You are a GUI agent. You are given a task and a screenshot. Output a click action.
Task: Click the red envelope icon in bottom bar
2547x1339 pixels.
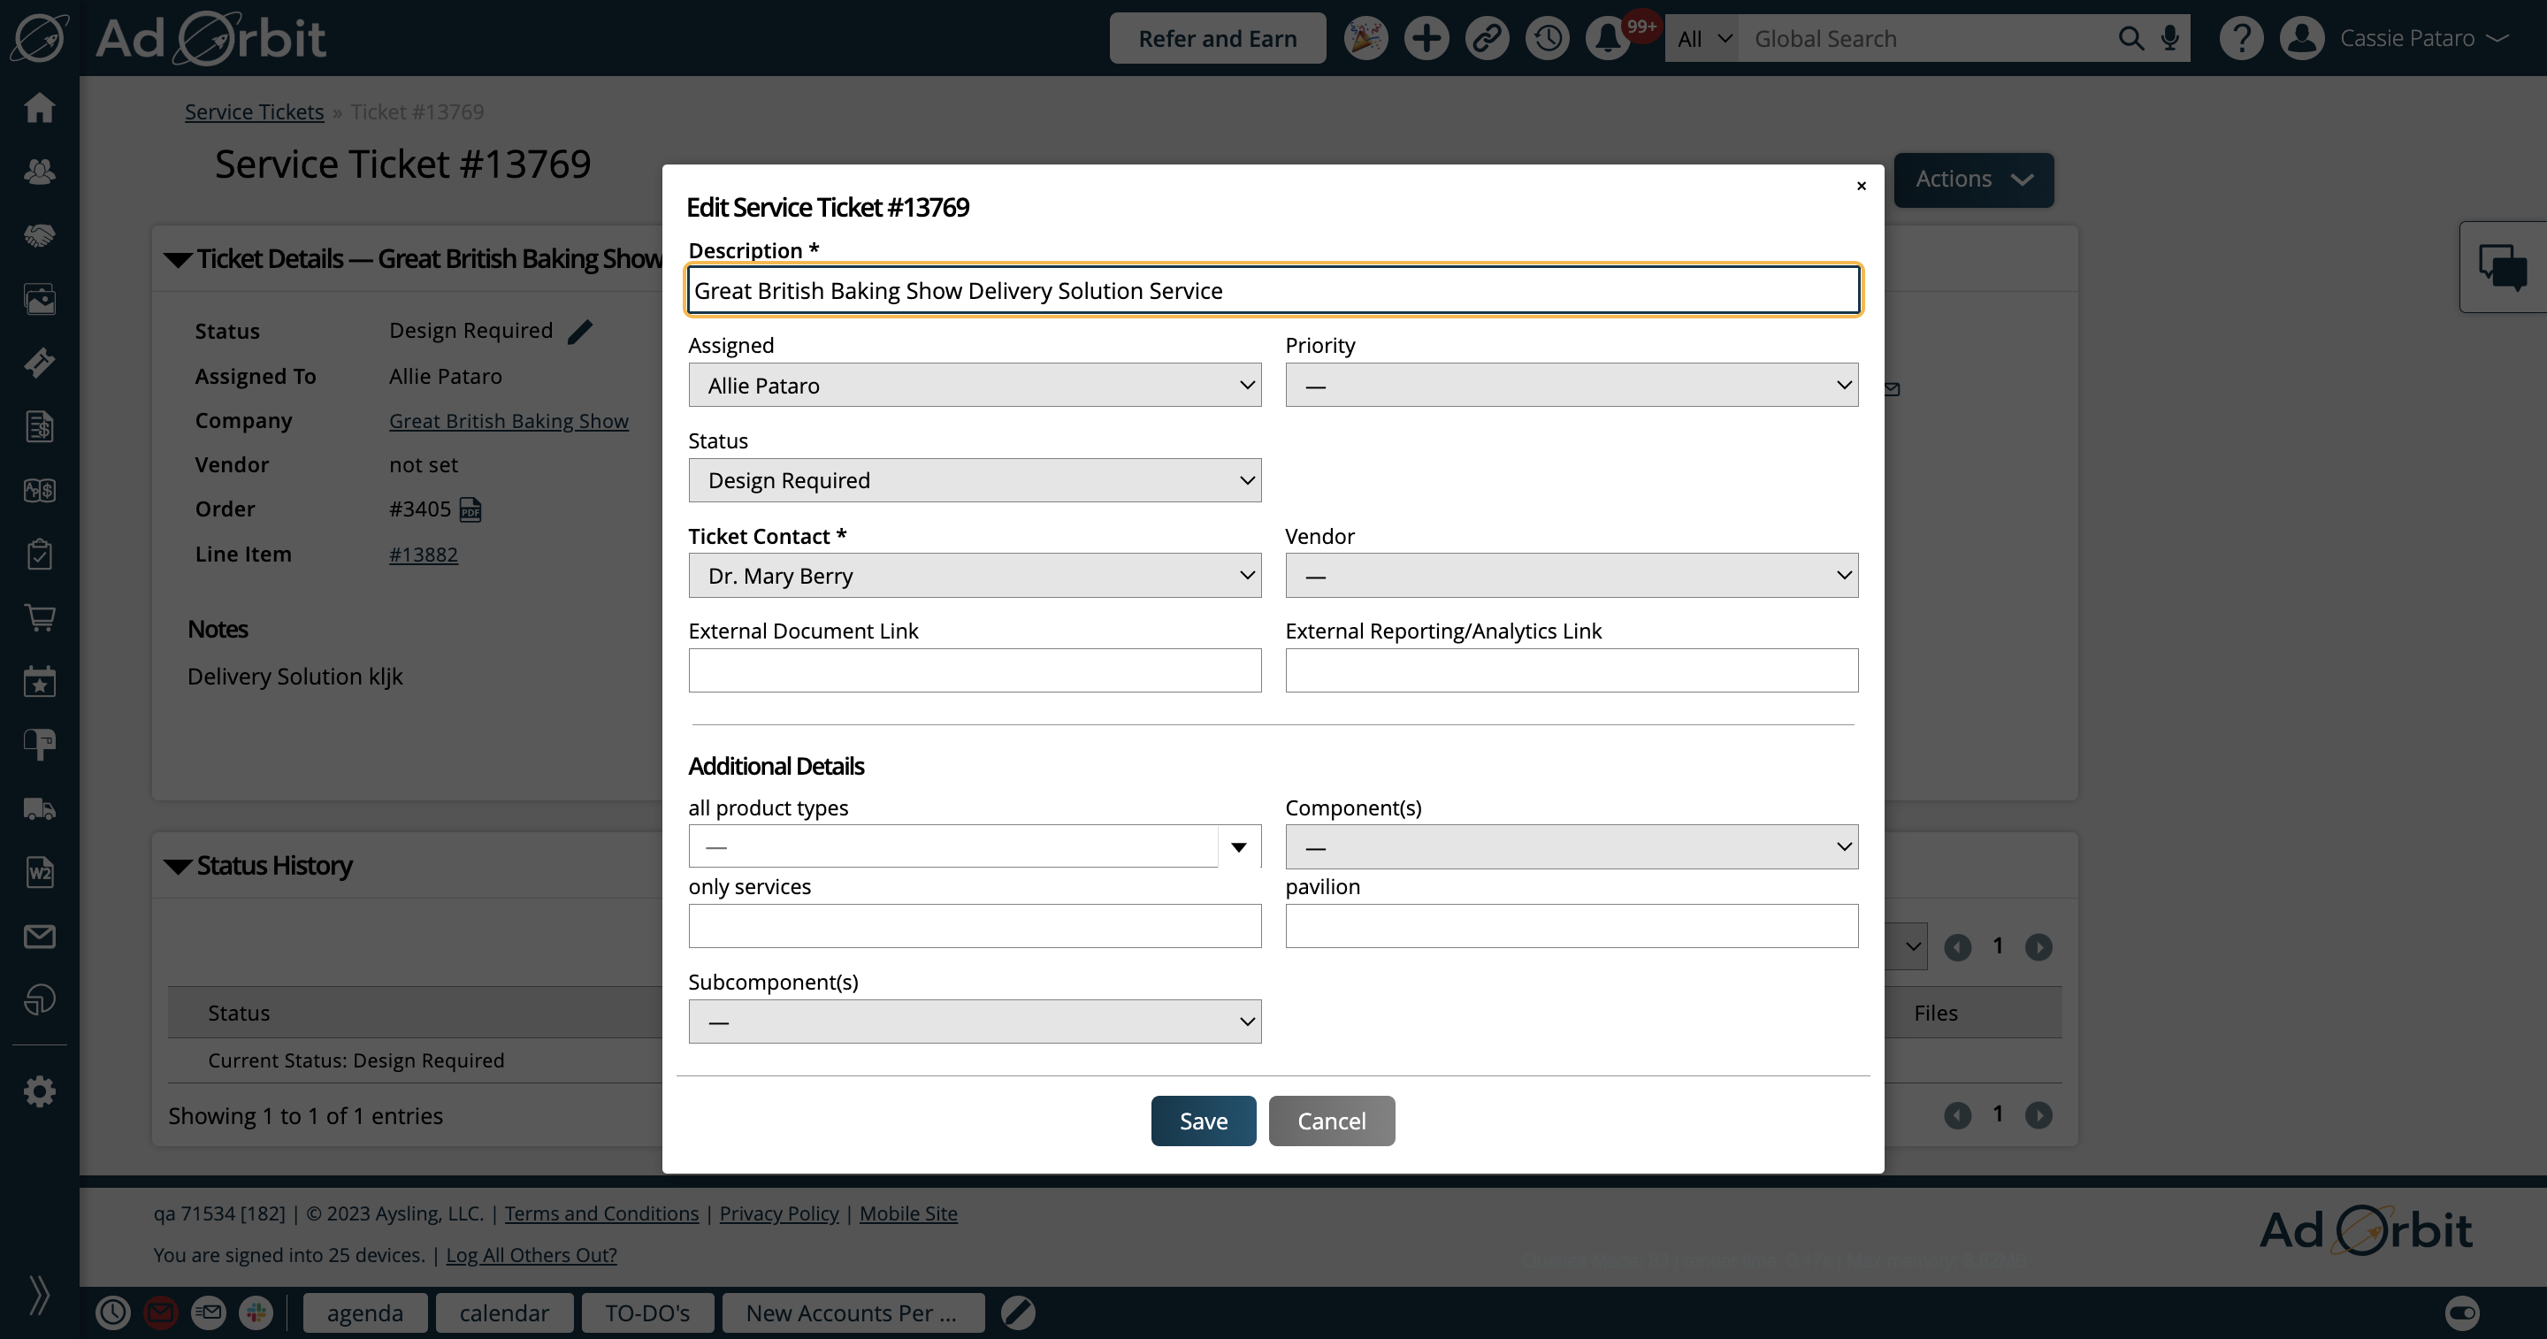pyautogui.click(x=160, y=1313)
